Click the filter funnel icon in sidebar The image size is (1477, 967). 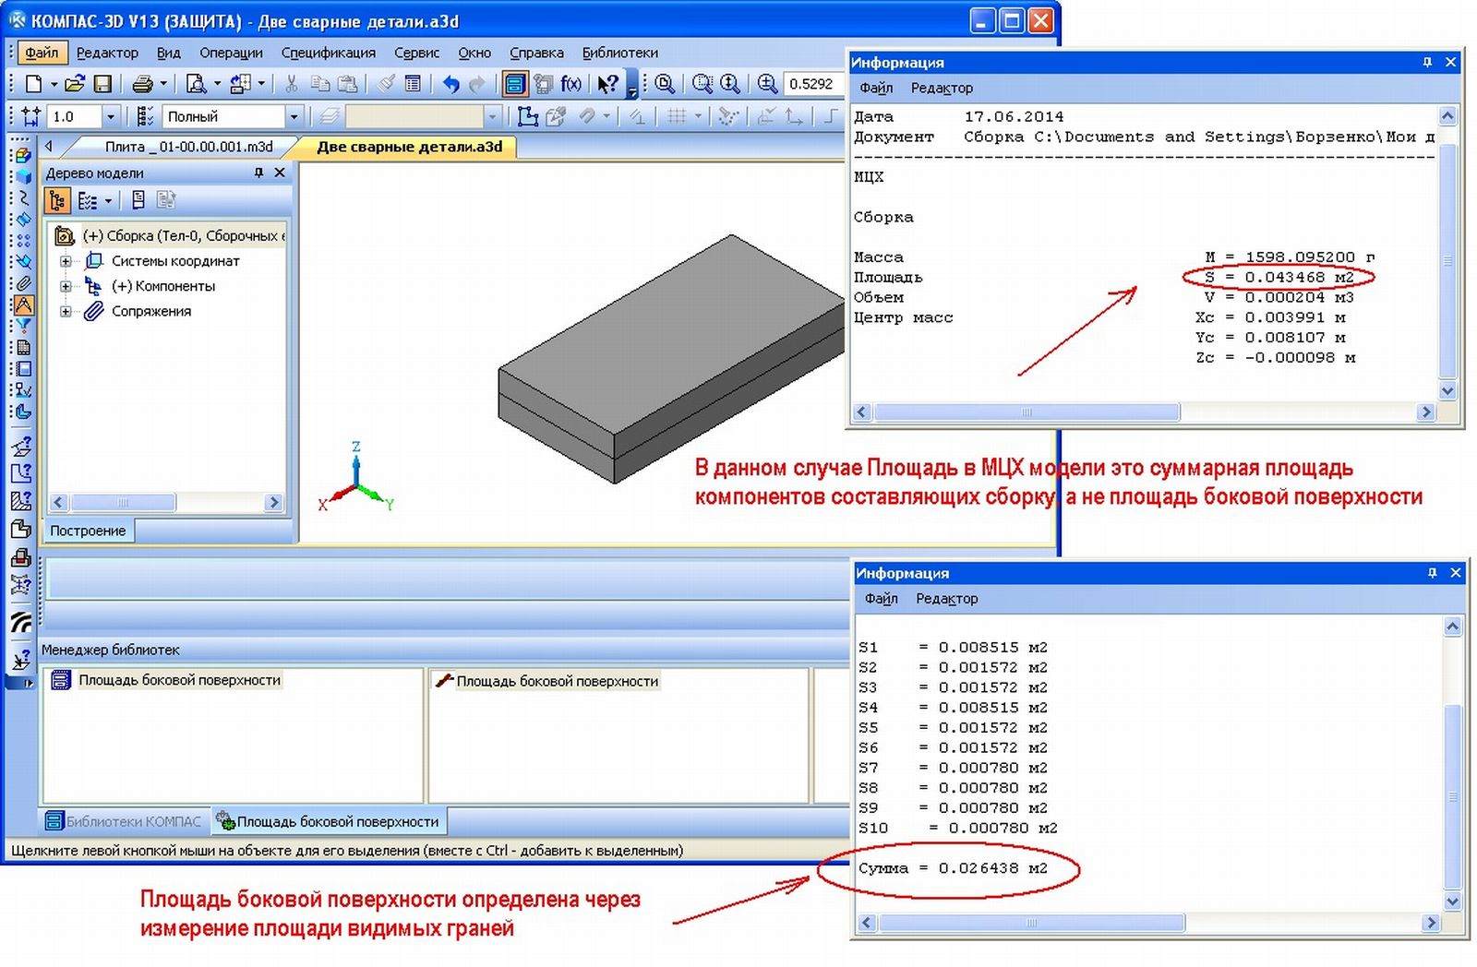[x=23, y=326]
